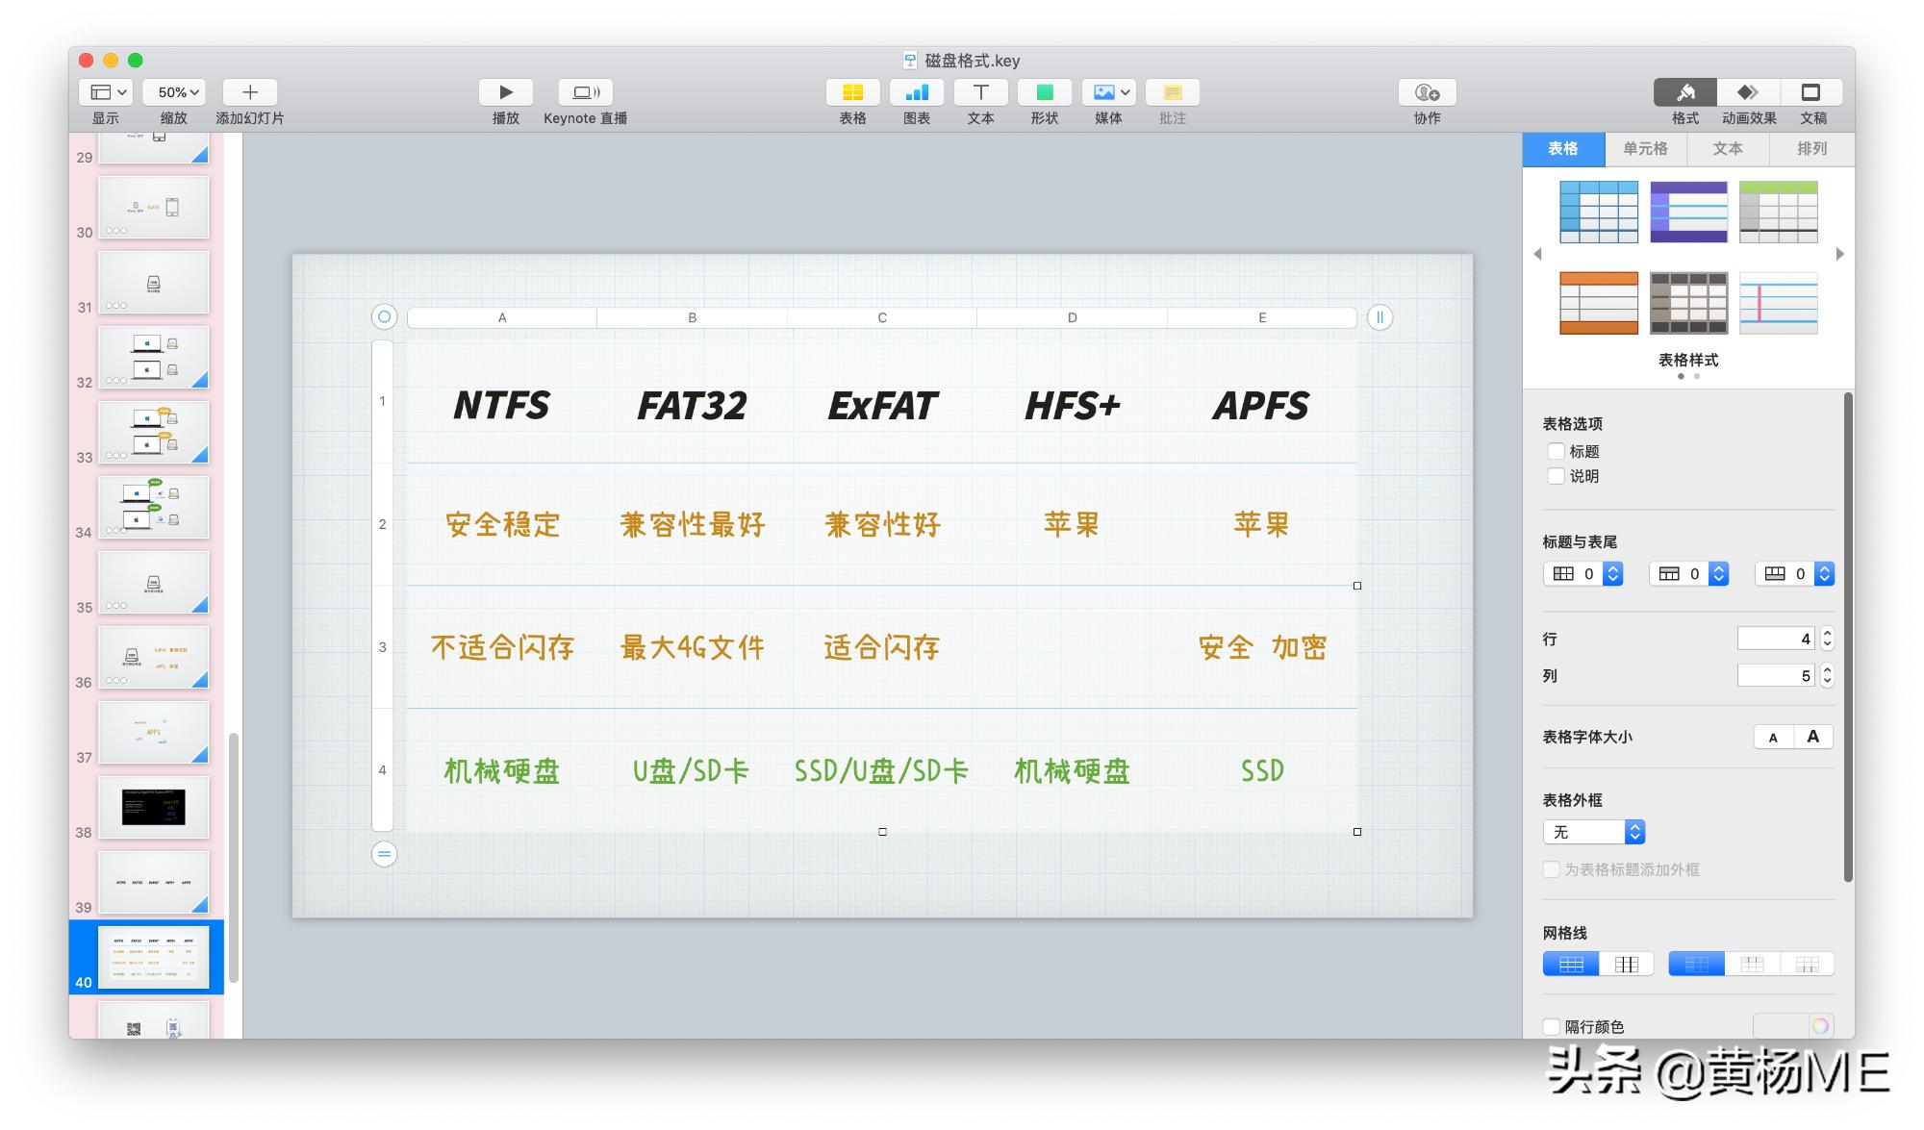The height and width of the screenshot is (1130, 1924).
Task: Switch to the 单元格 tab
Action: [1646, 149]
